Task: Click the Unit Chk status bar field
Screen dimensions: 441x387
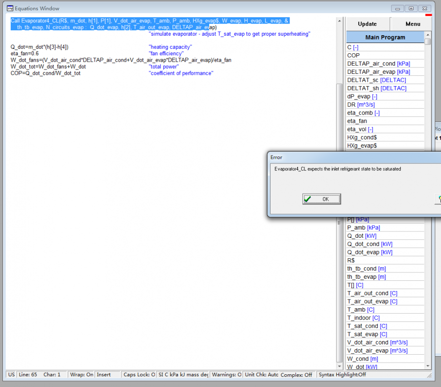Action: click(261, 374)
